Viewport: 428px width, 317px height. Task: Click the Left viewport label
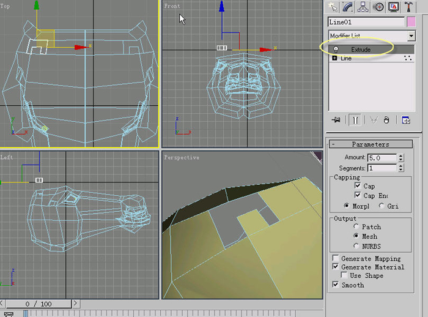coord(7,157)
